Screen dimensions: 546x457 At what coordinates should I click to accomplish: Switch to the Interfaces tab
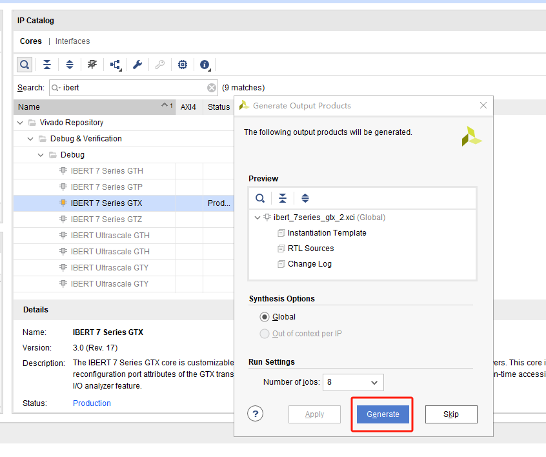coord(72,41)
